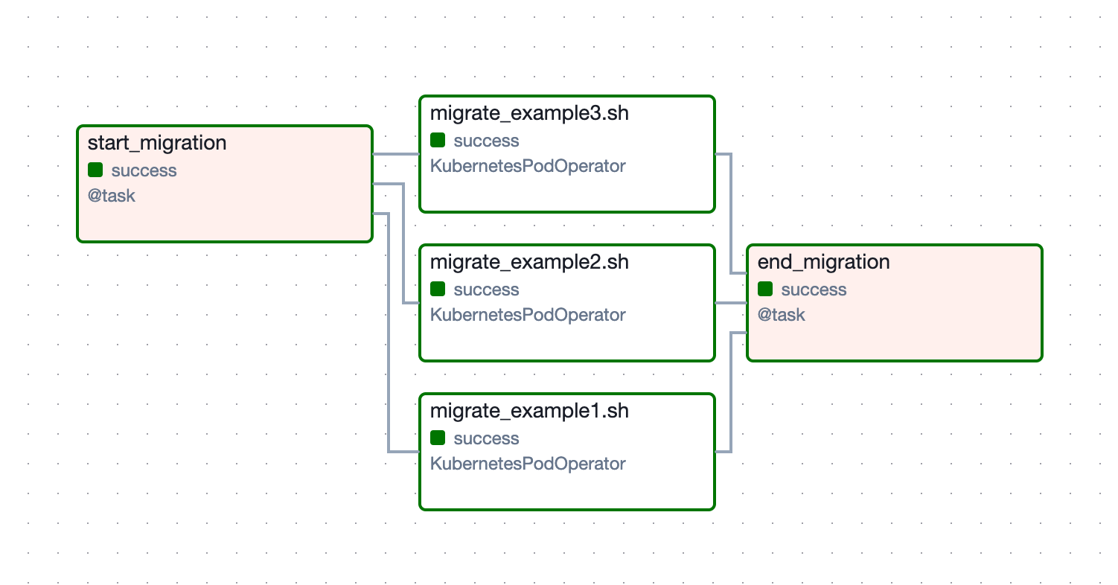Viewport: 1118px width, 585px height.
Task: Select the migrate_example2.sh task node
Action: coord(567,303)
